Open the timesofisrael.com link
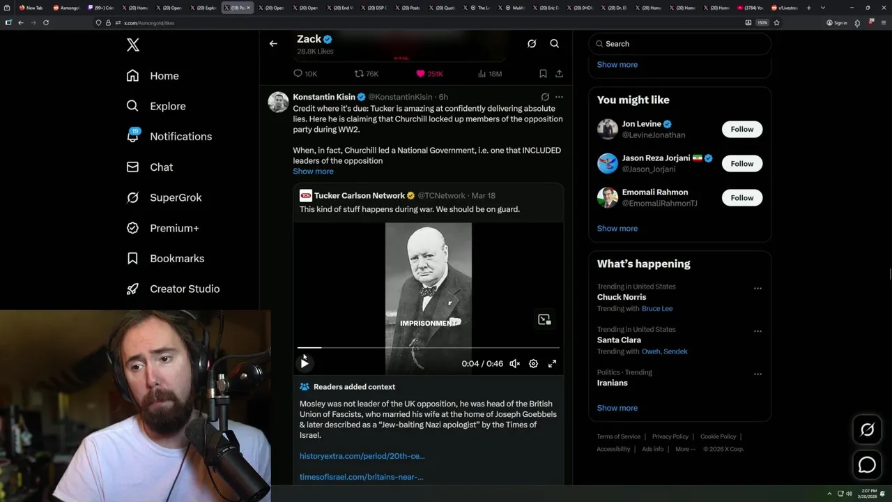Image resolution: width=892 pixels, height=502 pixels. pyautogui.click(x=362, y=477)
